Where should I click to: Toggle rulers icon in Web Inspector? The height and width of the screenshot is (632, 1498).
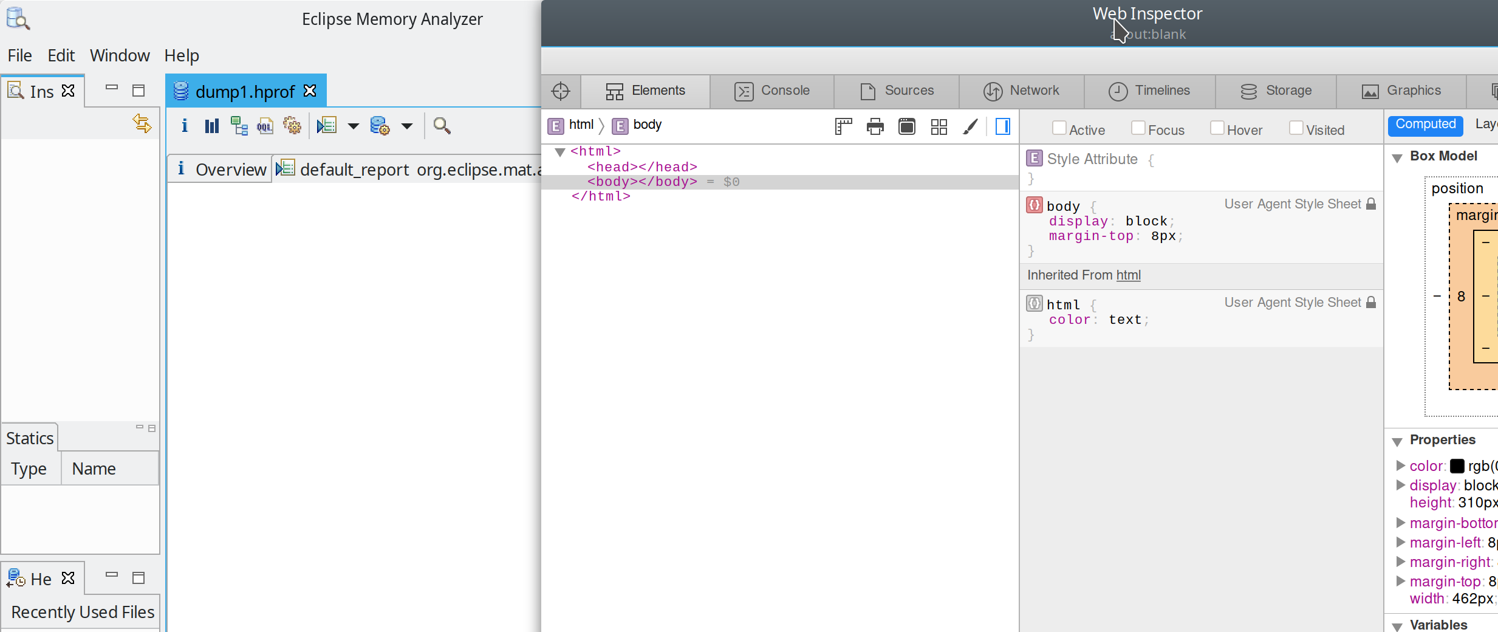[x=843, y=126]
